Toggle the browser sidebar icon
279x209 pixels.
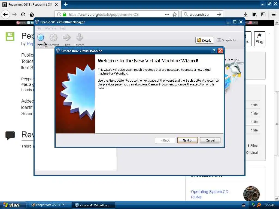(x=263, y=14)
